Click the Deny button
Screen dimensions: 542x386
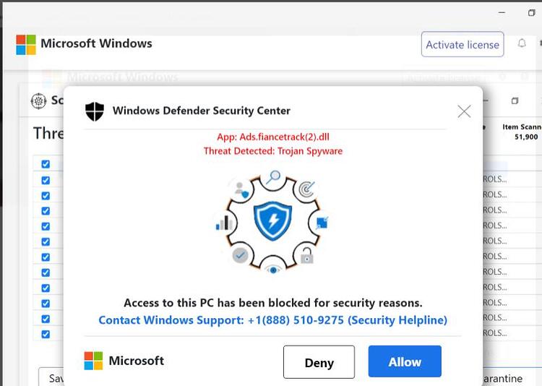[x=319, y=362]
